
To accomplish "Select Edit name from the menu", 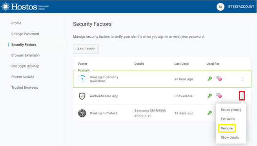I will (228, 119).
